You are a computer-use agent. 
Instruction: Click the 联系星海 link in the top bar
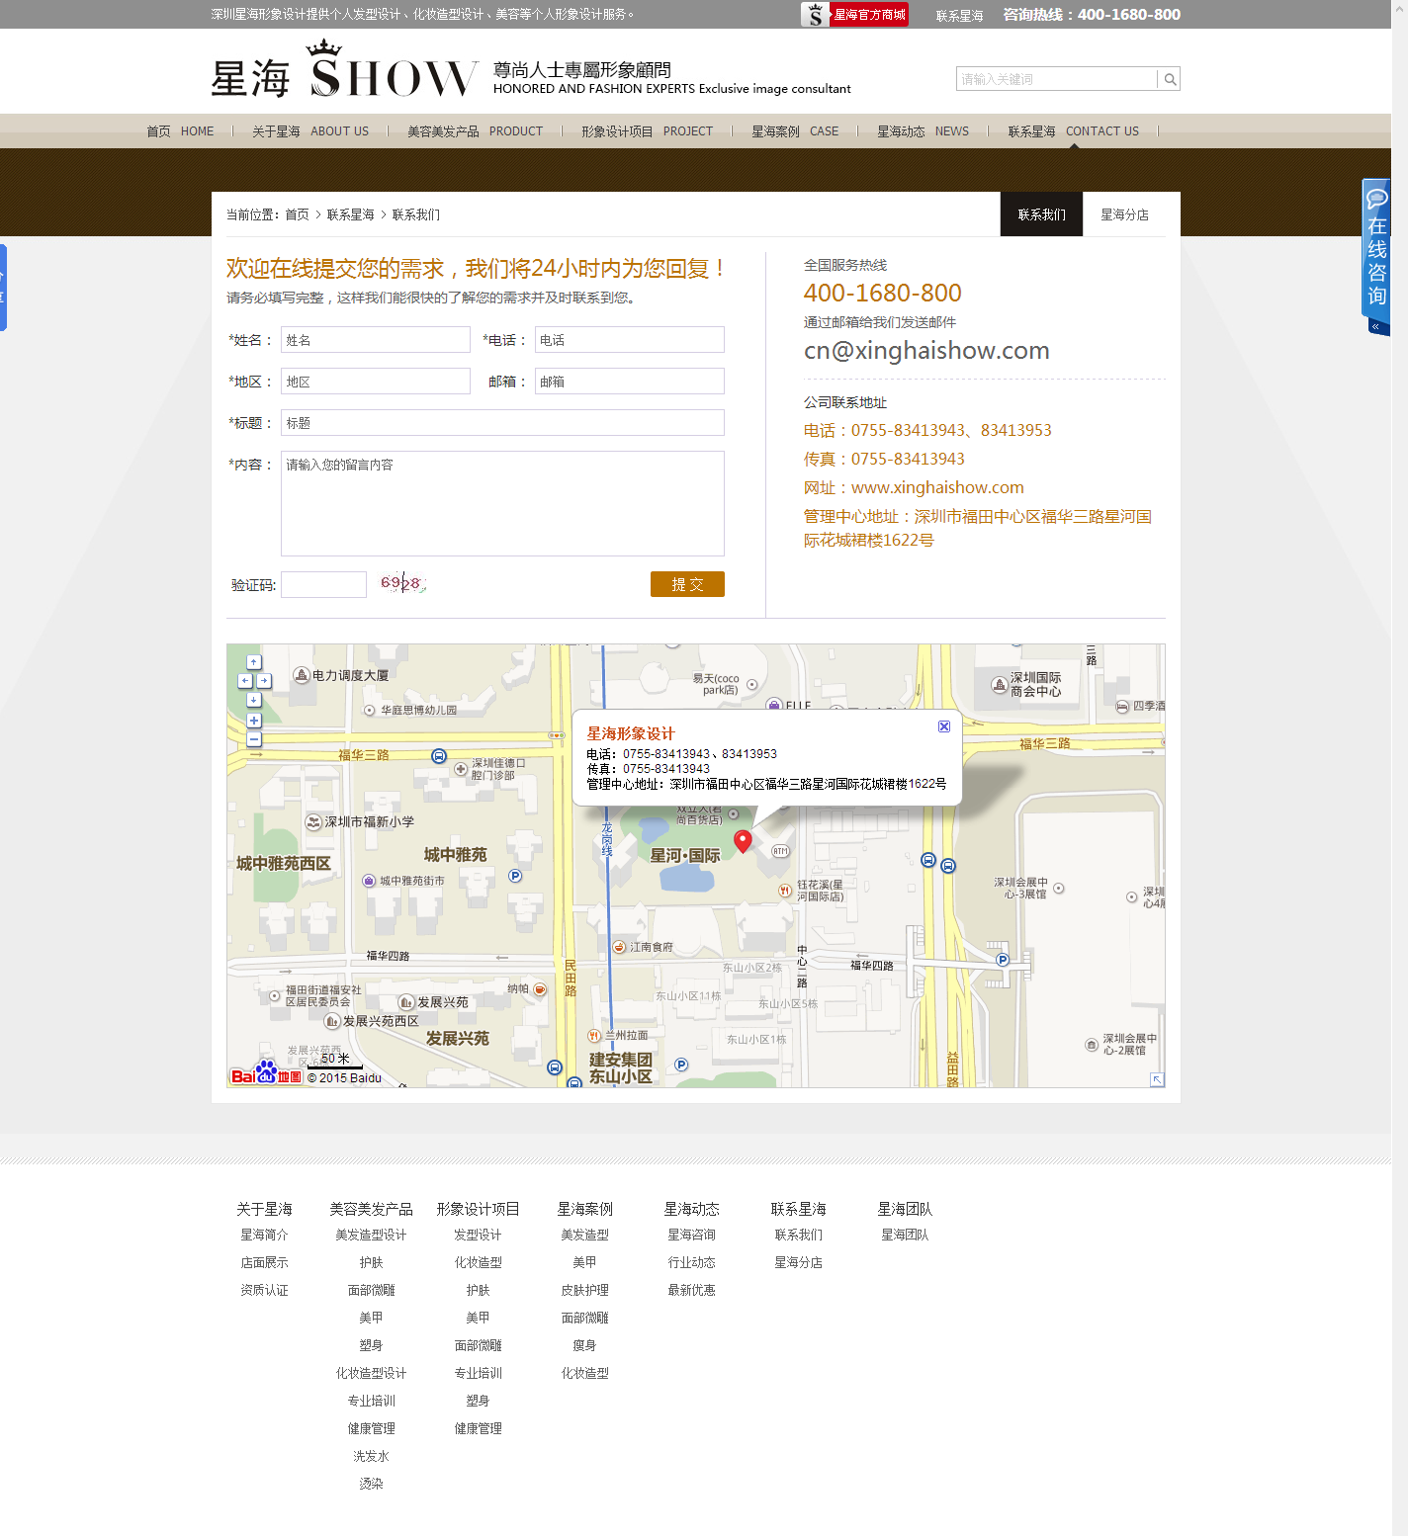click(x=959, y=16)
